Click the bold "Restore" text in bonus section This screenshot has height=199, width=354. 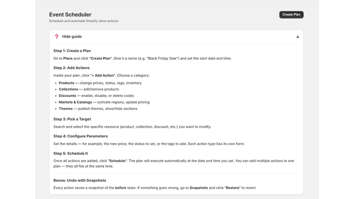(x=233, y=188)
